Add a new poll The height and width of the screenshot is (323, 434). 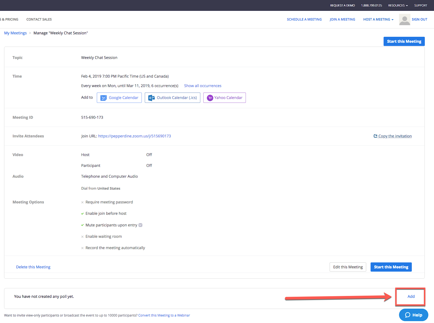[411, 296]
